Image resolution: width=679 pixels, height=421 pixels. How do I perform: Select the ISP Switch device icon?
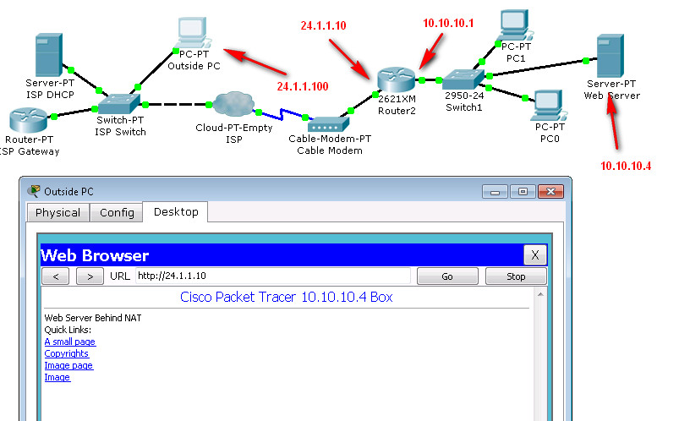click(118, 104)
